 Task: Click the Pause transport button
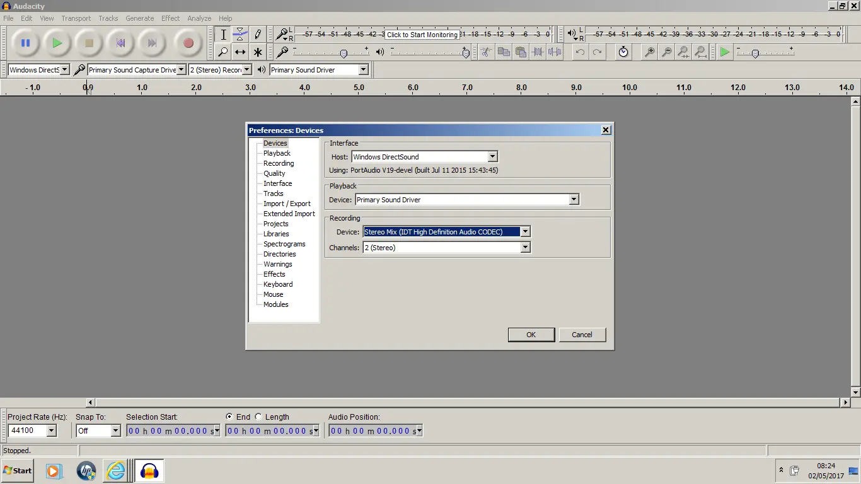point(25,43)
